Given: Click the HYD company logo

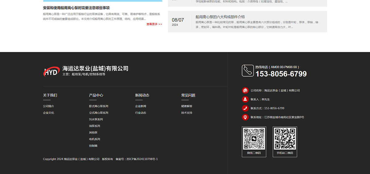Looking at the screenshot, I should point(51,71).
